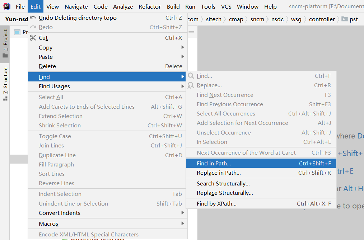Expand the Copy submenu arrow
This screenshot has height=240, width=364.
pos(183,47)
